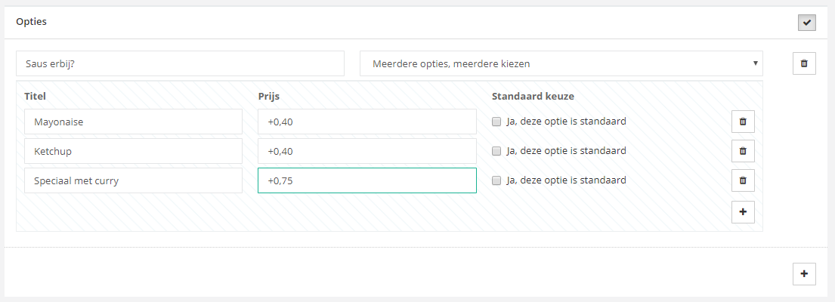835x302 pixels.
Task: Delete the Speciaal met curry row
Action: (742, 180)
